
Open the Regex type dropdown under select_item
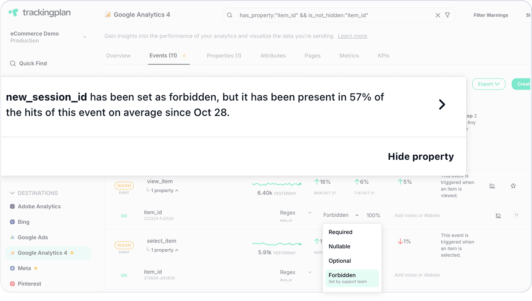(296, 272)
